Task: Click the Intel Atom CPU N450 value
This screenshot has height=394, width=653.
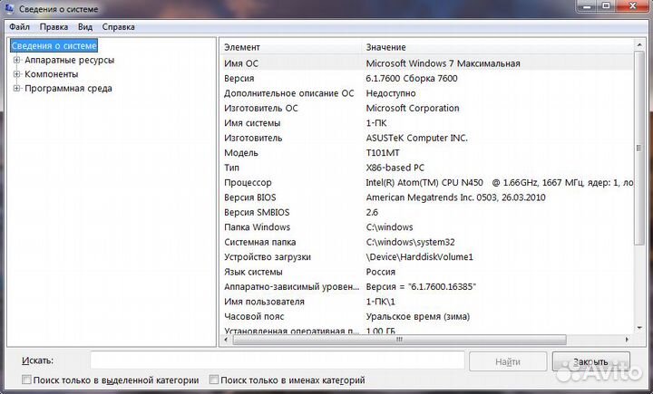Action: [500, 183]
